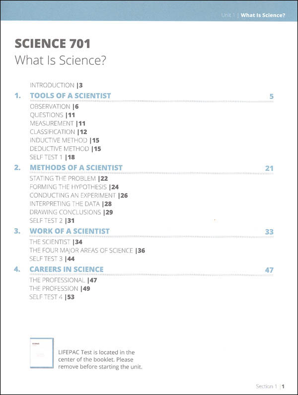
Task: Select Conducting an Experiment entry
Action: [x=78, y=195]
